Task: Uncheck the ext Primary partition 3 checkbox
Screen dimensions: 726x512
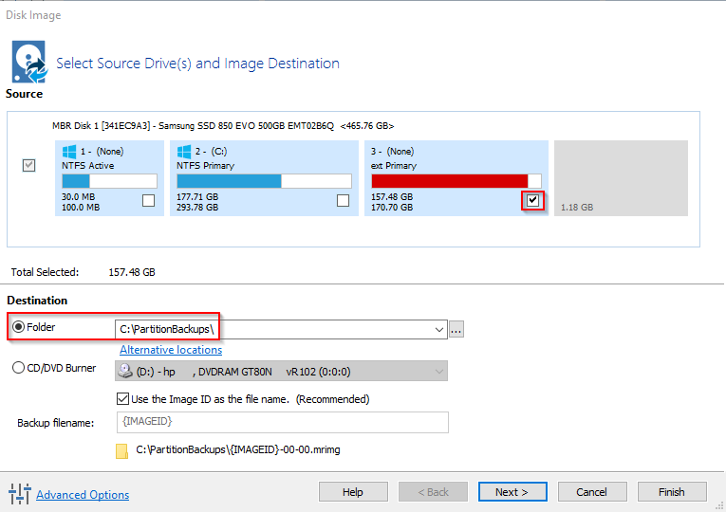Action: (532, 200)
